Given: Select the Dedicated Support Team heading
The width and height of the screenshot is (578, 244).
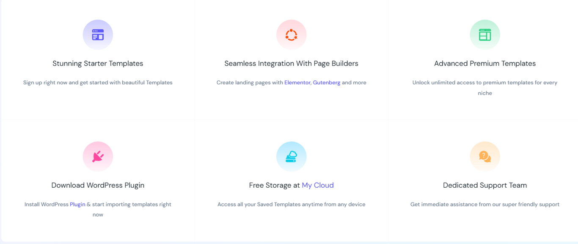Looking at the screenshot, I should (x=485, y=185).
